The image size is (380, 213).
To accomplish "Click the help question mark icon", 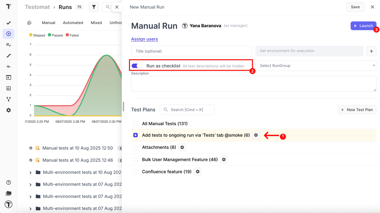I will tap(9, 183).
